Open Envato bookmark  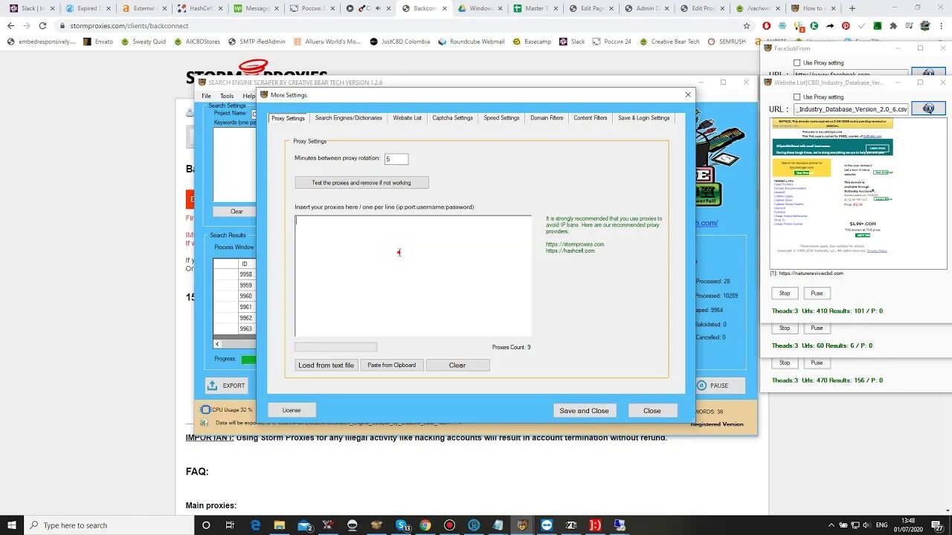[x=99, y=42]
